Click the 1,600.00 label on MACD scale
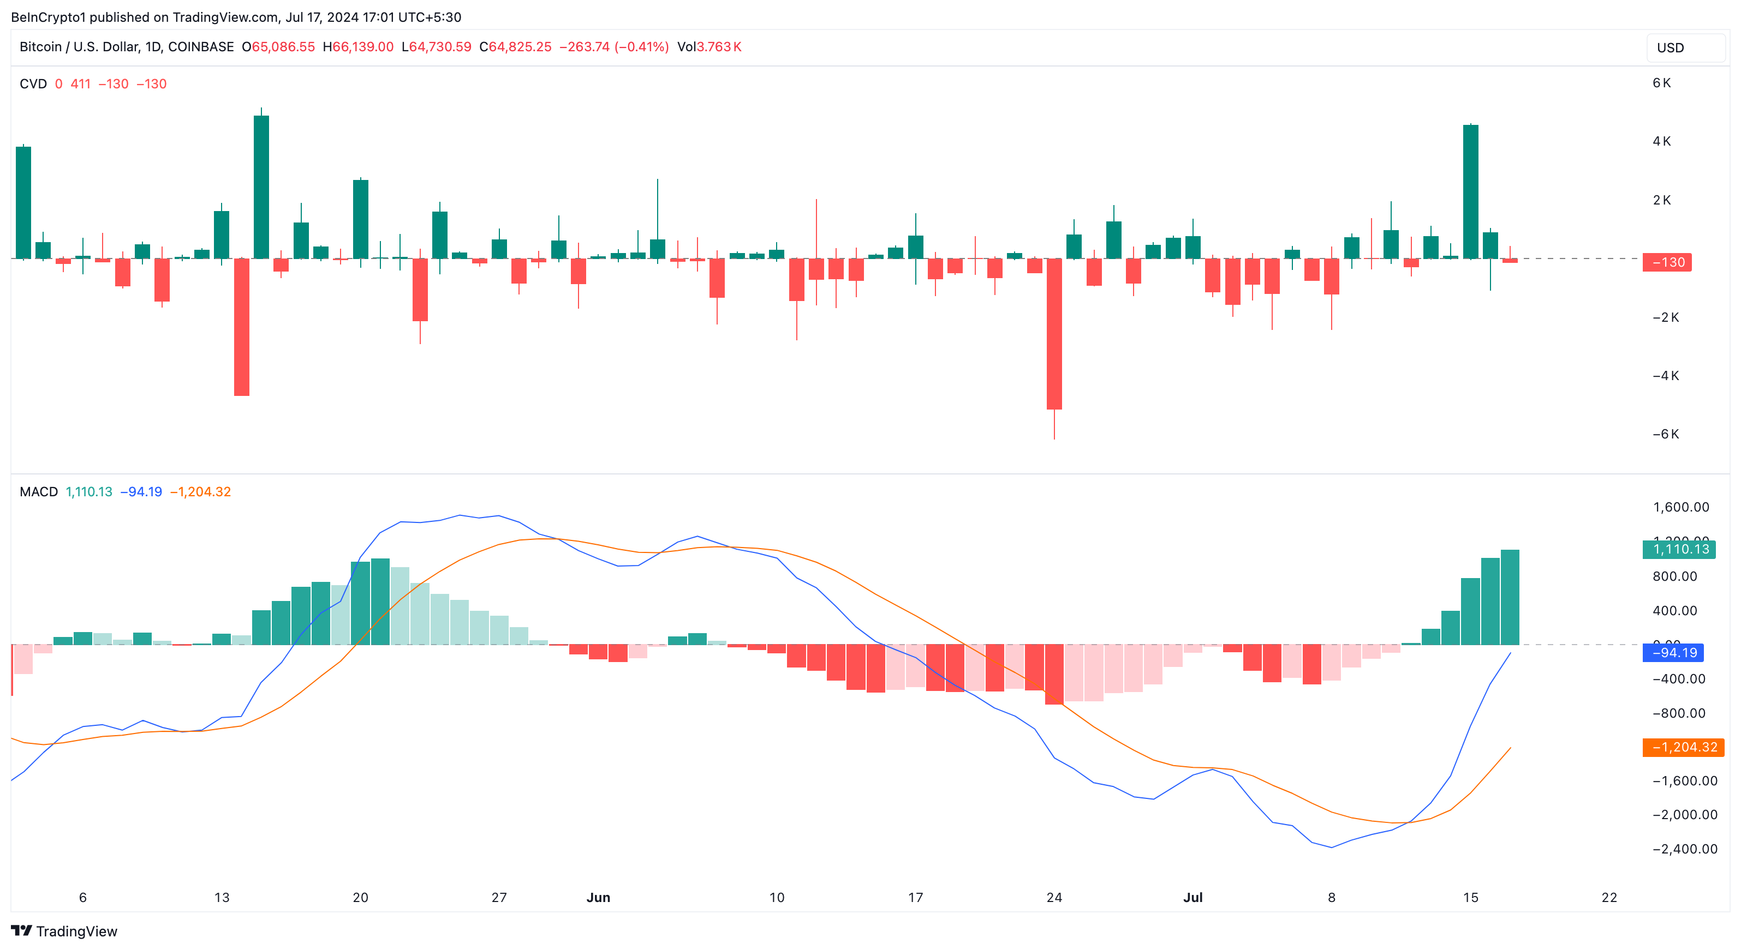This screenshot has width=1741, height=950. 1680,507
